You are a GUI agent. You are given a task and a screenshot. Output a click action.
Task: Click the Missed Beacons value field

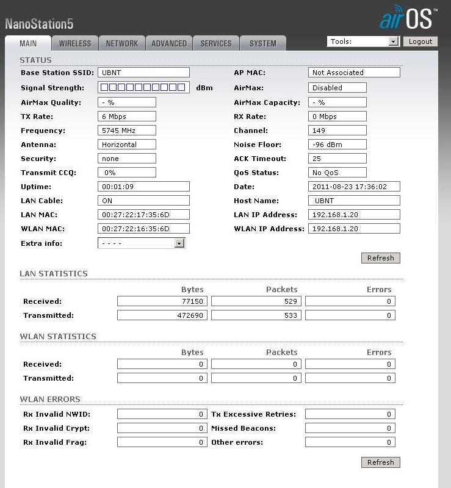point(350,428)
